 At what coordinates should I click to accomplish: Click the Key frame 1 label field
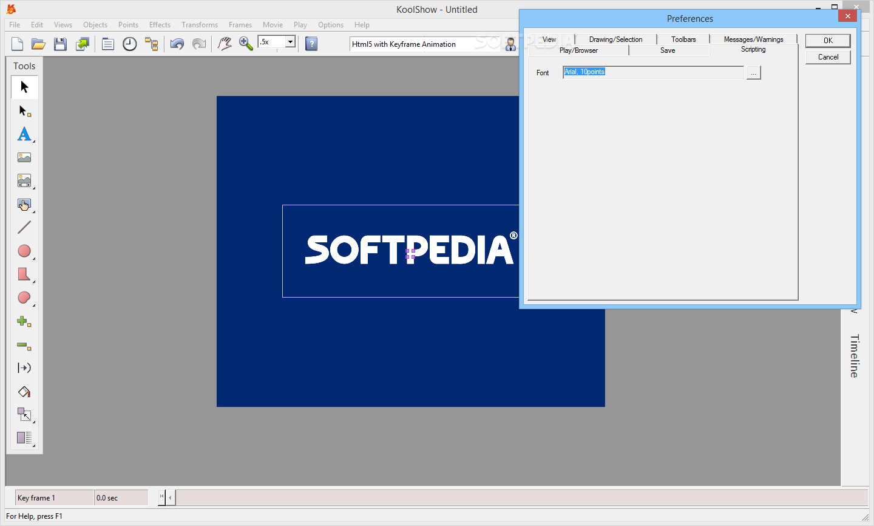click(x=55, y=498)
